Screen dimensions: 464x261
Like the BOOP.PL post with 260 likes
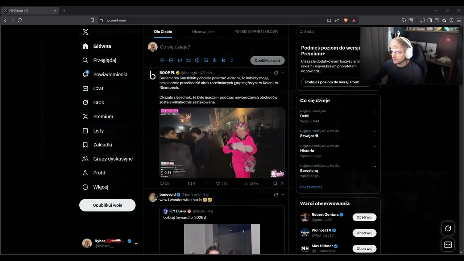coord(222,183)
